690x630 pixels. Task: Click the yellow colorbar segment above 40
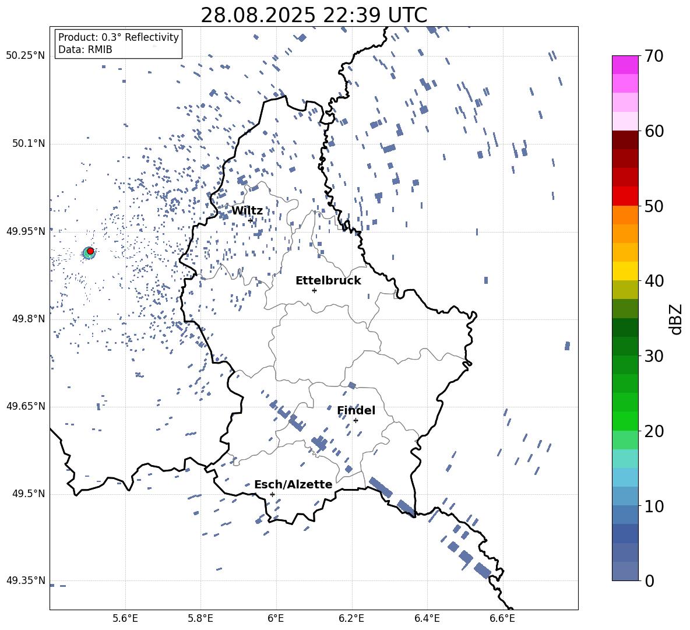(x=625, y=271)
